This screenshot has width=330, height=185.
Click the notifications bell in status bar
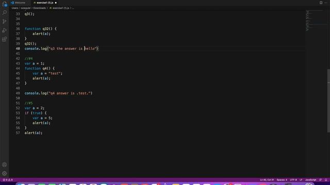point(326,180)
